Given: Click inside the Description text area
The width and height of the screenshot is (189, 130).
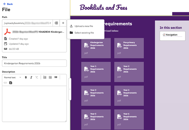Looking at the screenshot, I should (x=34, y=104).
